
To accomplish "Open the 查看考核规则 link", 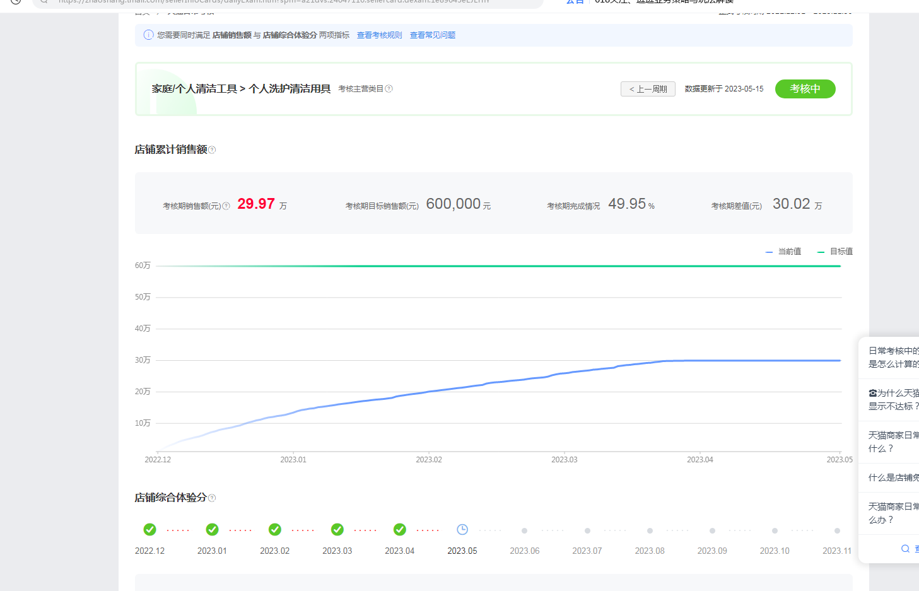I will tap(380, 35).
